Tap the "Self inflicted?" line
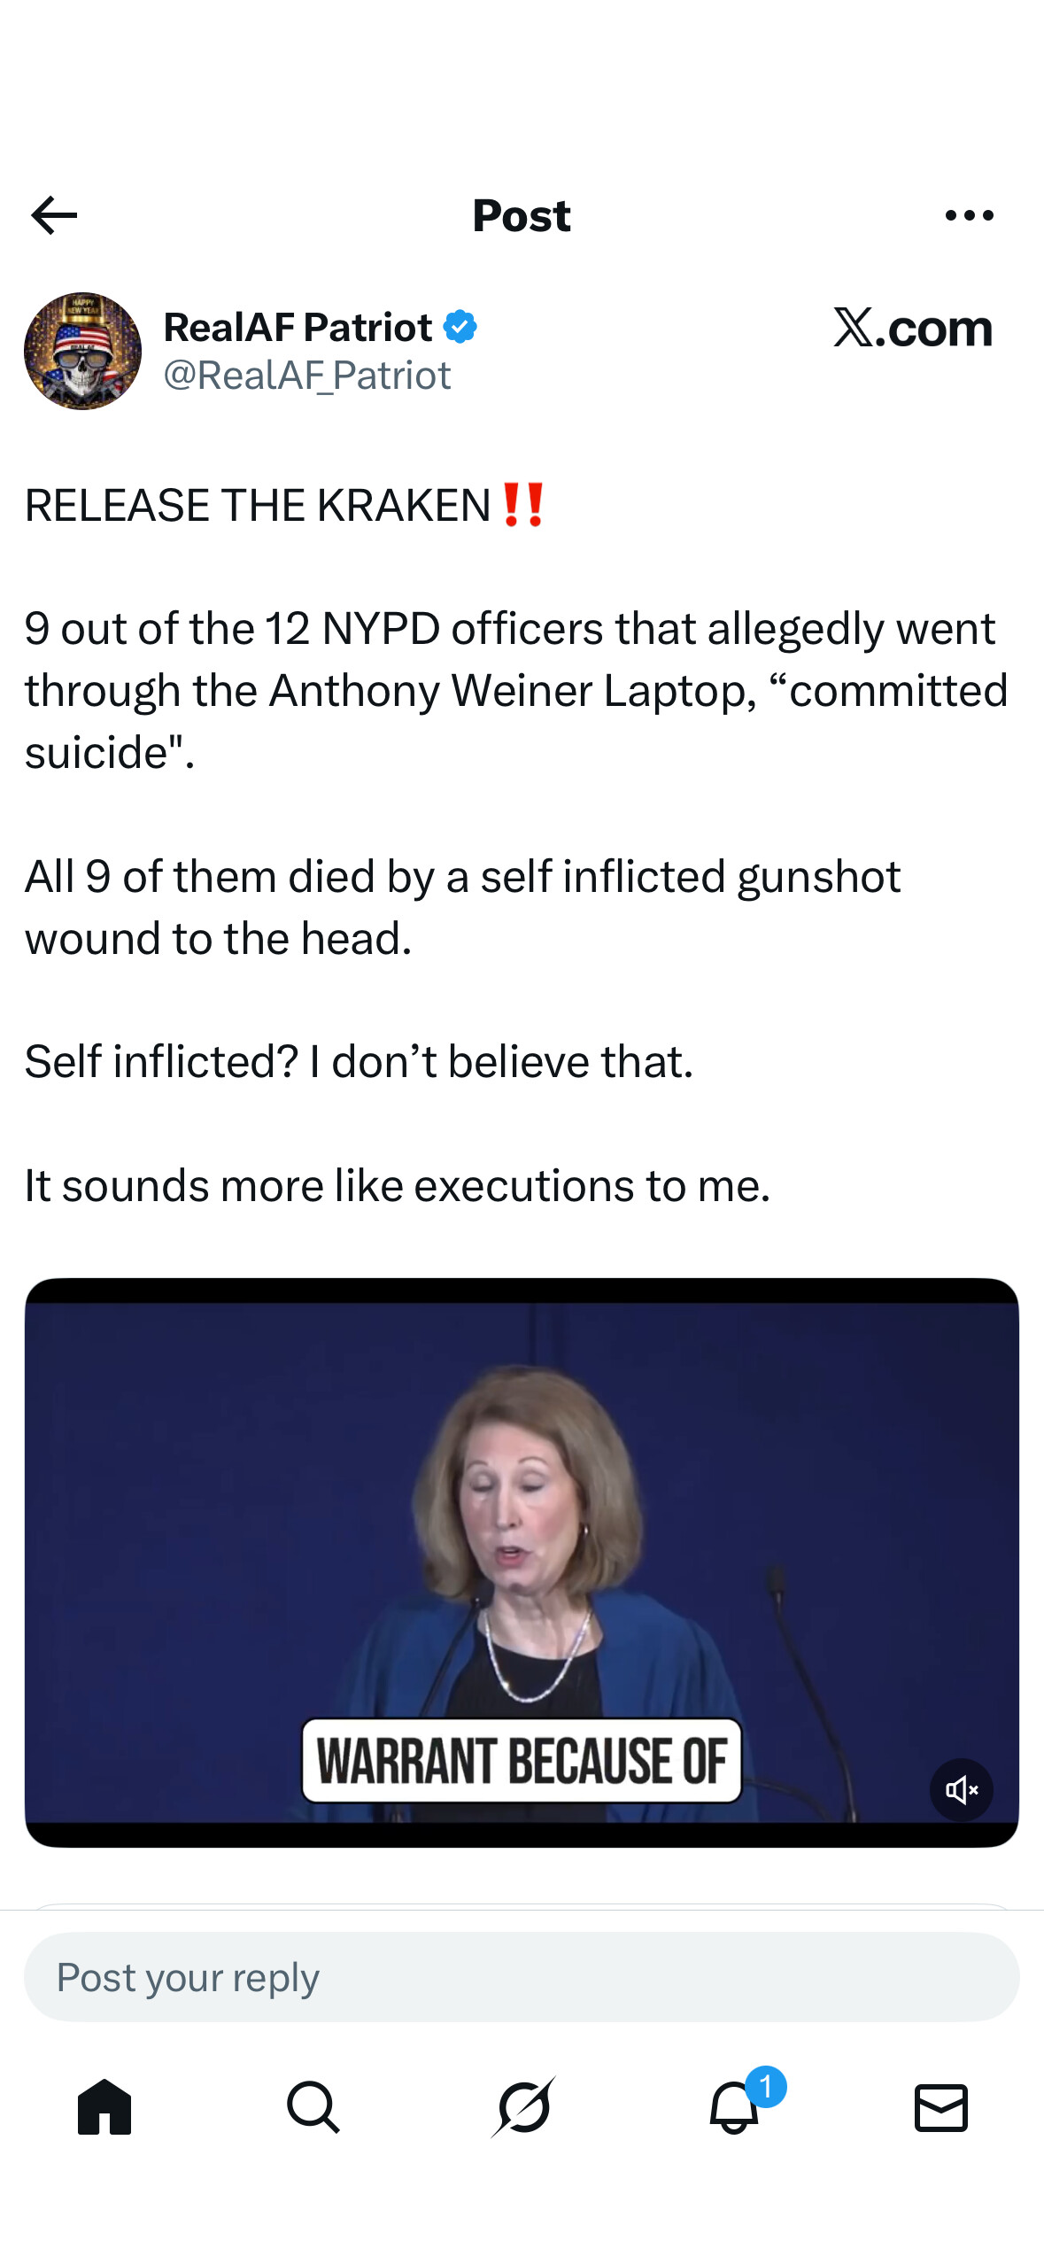 pyautogui.click(x=359, y=1061)
